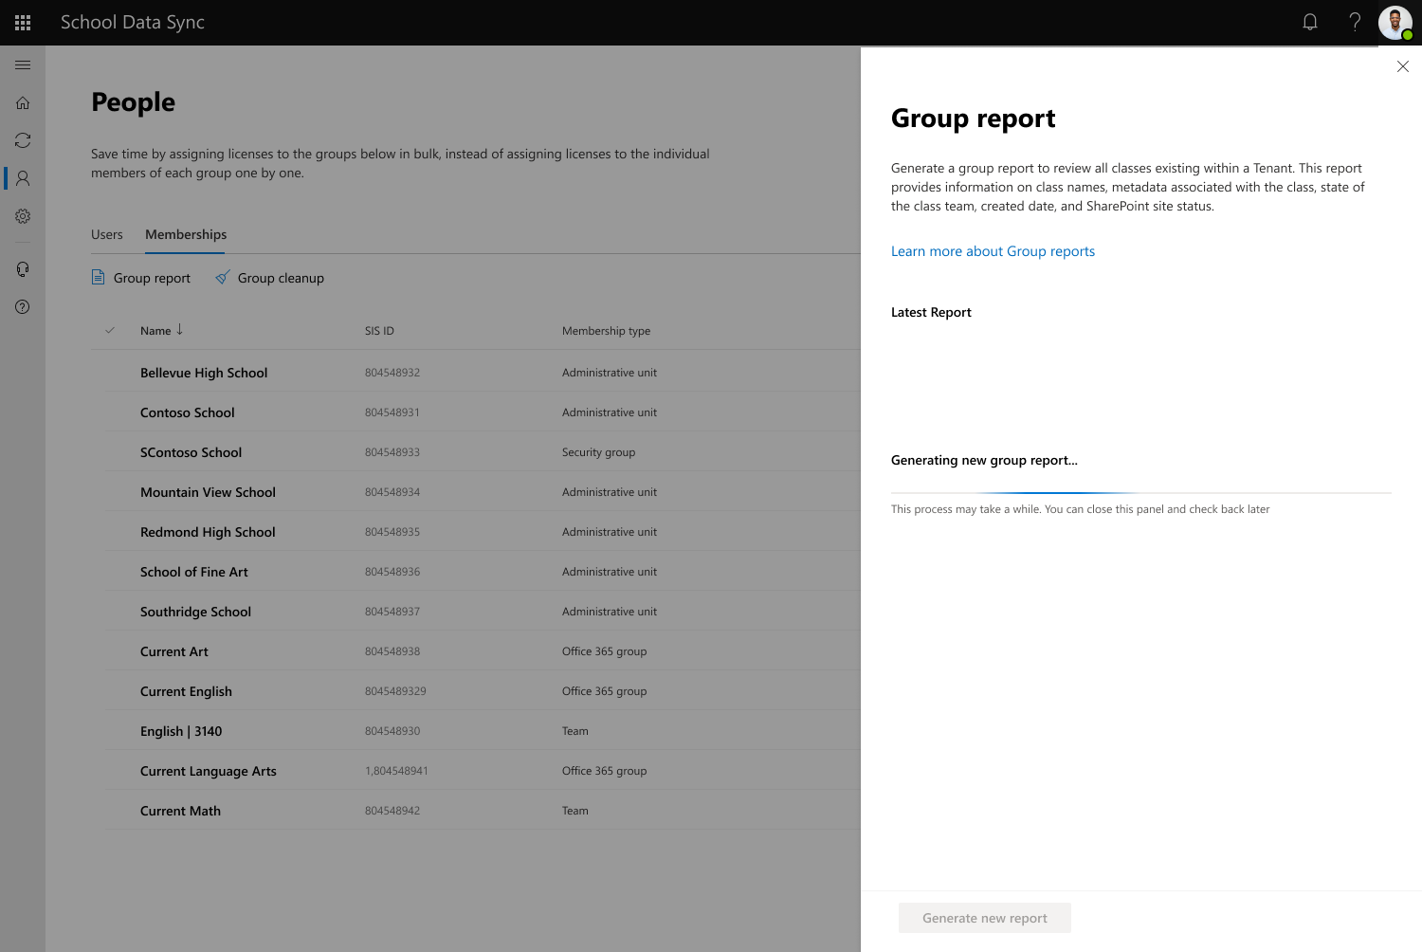Viewport: 1422px width, 952px height.
Task: Select the Memberships tab
Action: point(186,234)
